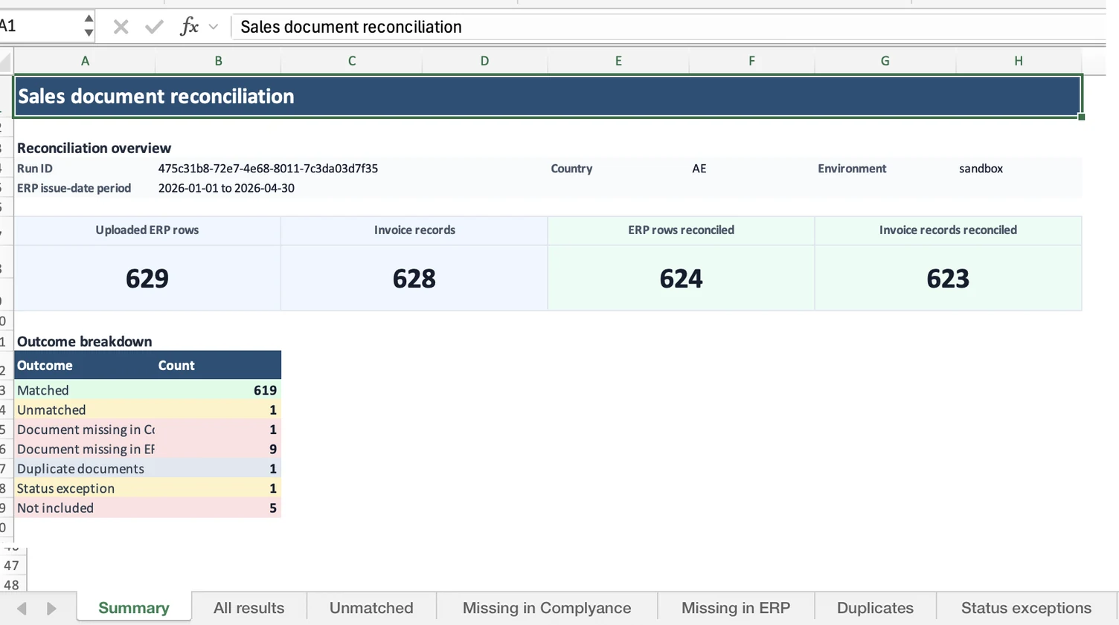Click the Run ID value cell
Viewport: 1119px width, 625px height.
[268, 169]
